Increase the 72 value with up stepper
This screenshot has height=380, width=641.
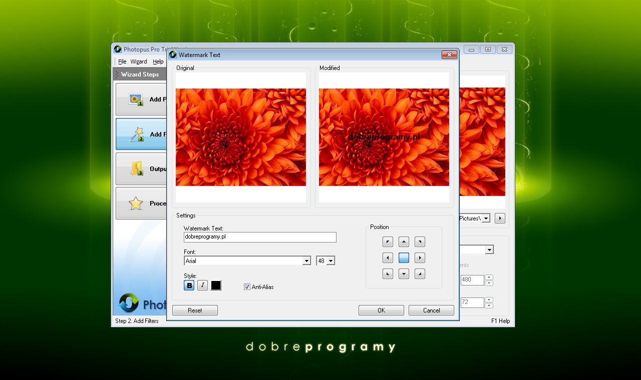(489, 299)
